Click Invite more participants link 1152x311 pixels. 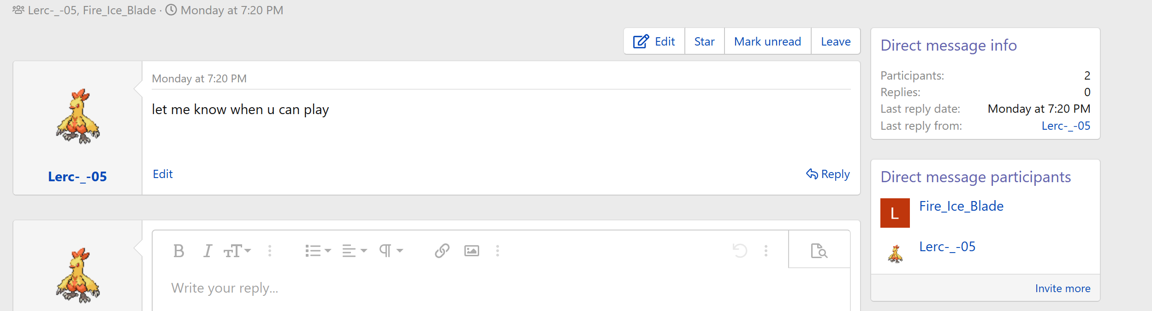[1063, 288]
